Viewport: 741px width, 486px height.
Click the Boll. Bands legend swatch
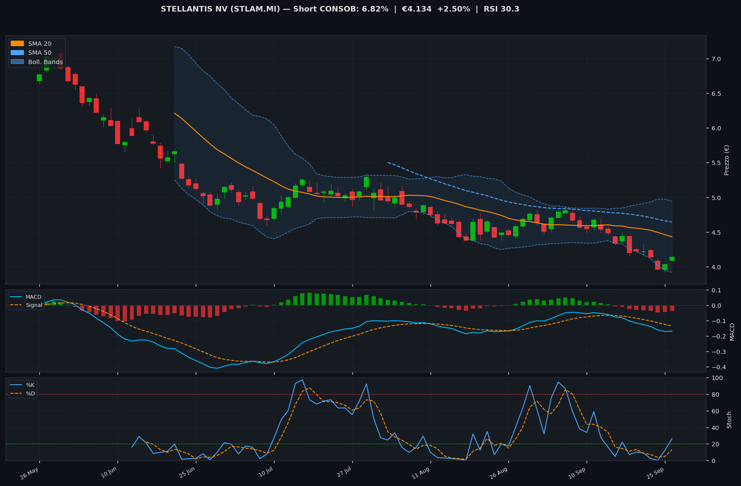click(x=18, y=62)
